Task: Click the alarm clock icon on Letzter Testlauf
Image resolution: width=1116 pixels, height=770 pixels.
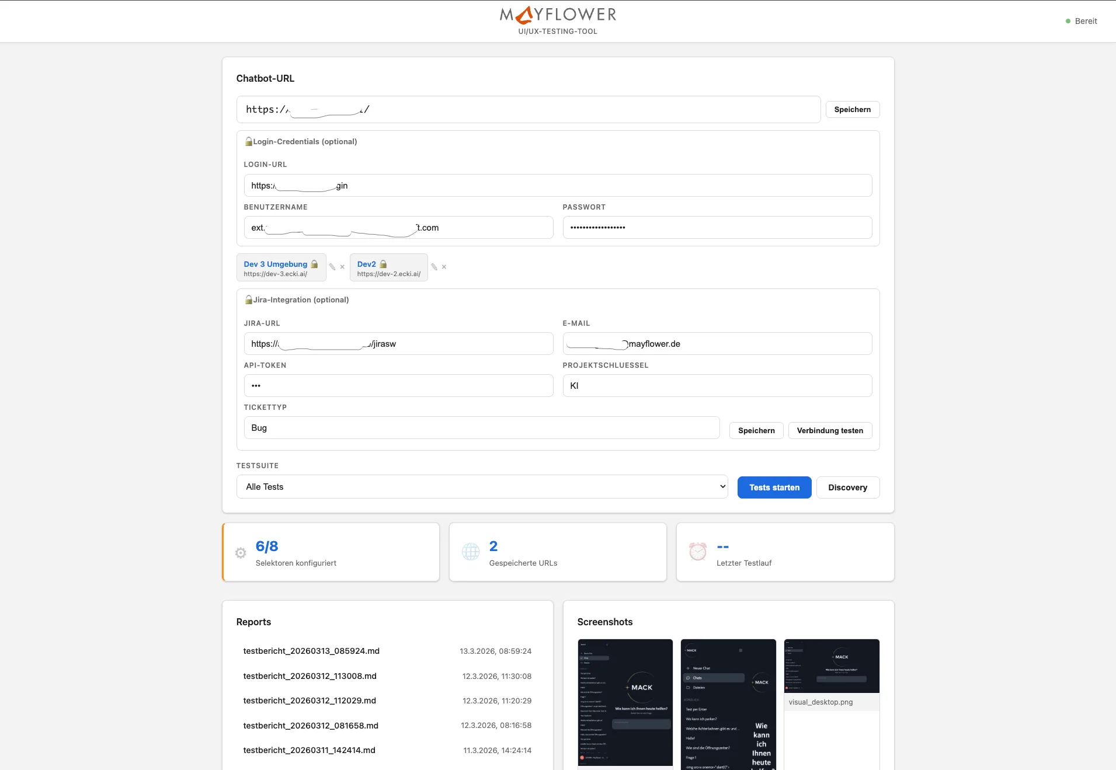Action: (698, 552)
